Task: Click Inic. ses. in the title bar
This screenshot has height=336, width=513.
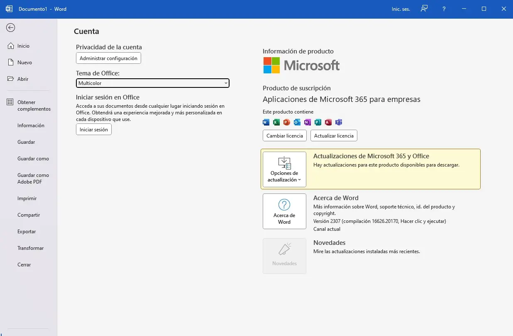Action: click(400, 9)
